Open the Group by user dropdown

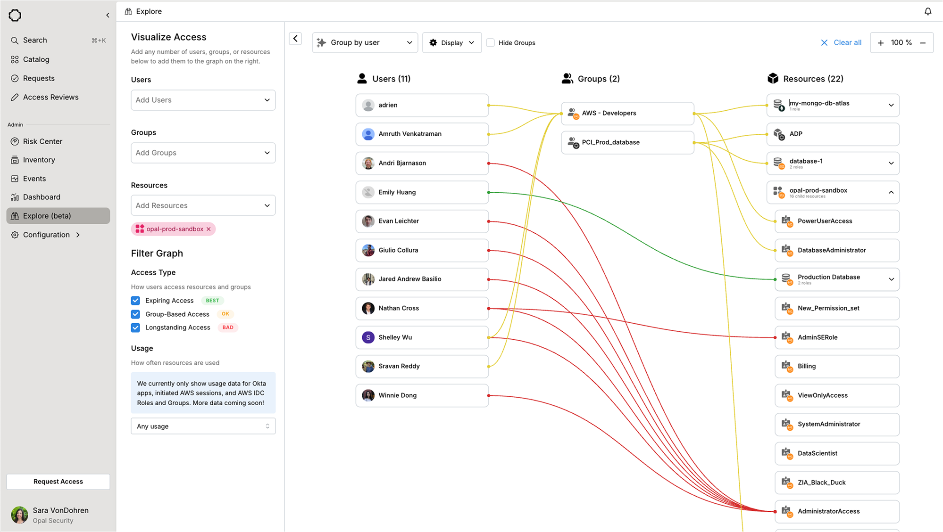[365, 43]
